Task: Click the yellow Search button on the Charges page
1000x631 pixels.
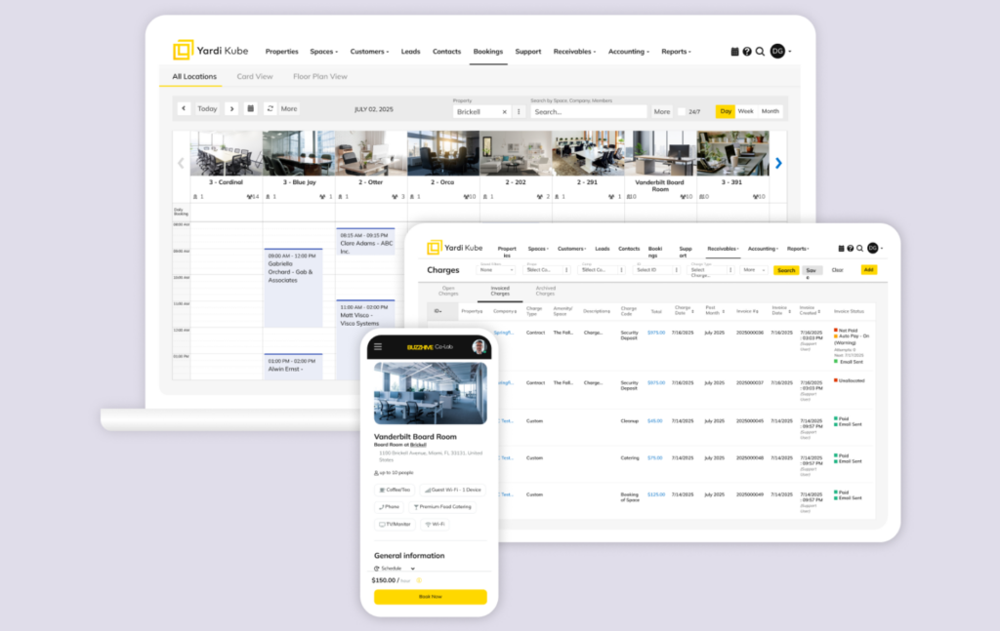Action: pyautogui.click(x=784, y=269)
